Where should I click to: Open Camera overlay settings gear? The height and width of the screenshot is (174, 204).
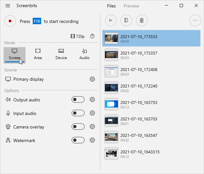coord(92,127)
